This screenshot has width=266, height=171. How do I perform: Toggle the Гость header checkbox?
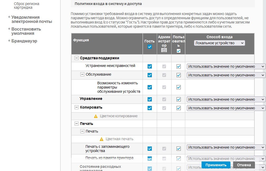[x=150, y=47]
